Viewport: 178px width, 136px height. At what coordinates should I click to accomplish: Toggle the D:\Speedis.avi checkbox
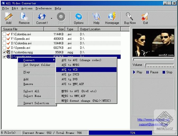click(4, 48)
